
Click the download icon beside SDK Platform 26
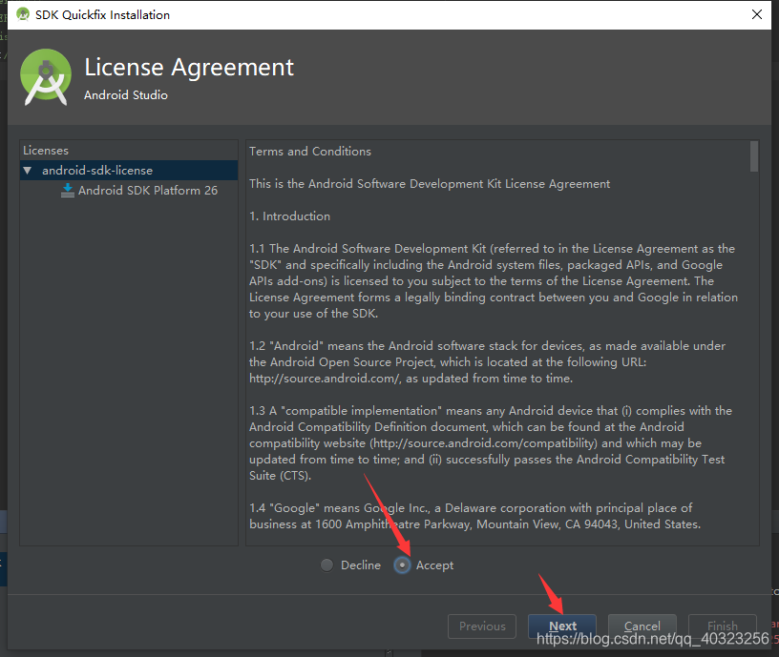click(x=68, y=191)
